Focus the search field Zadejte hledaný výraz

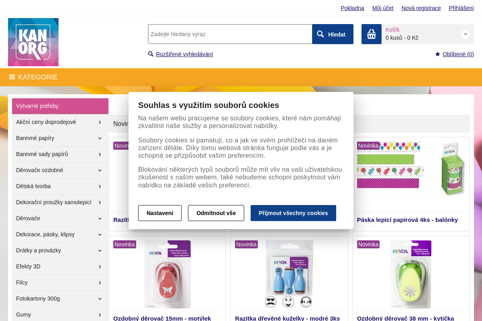point(230,34)
